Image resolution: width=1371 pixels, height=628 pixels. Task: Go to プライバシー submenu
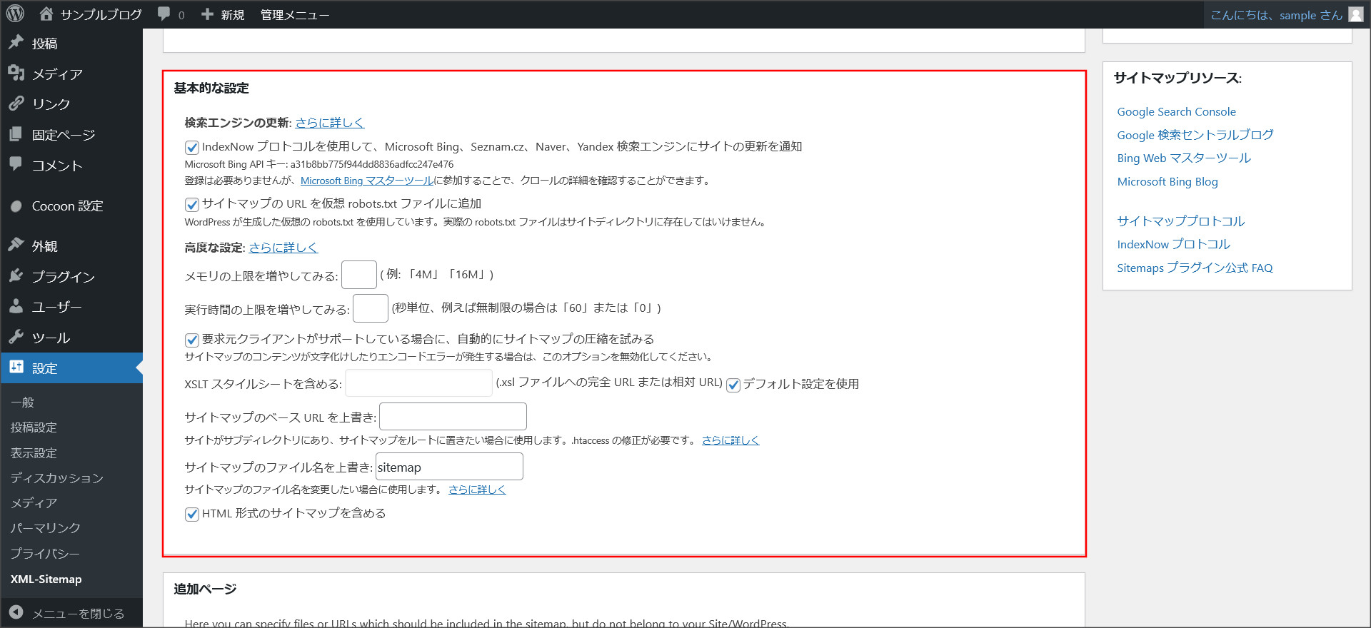[x=45, y=553]
